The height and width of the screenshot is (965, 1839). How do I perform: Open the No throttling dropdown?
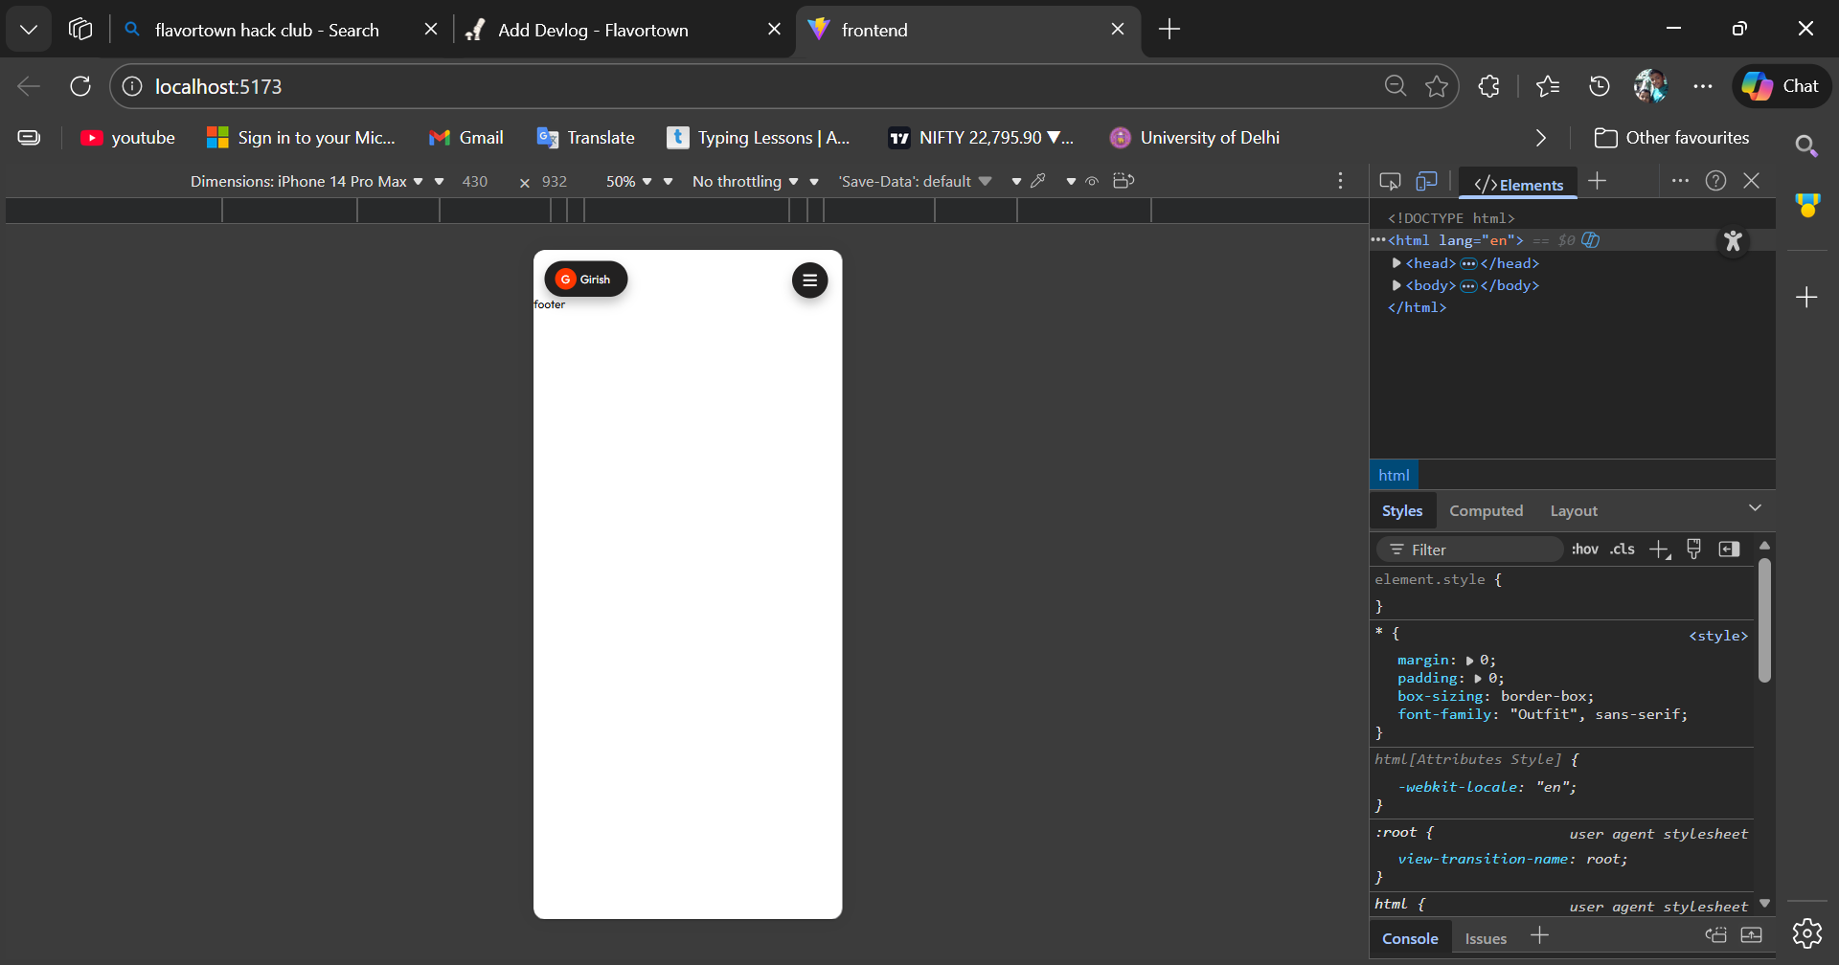click(x=744, y=182)
